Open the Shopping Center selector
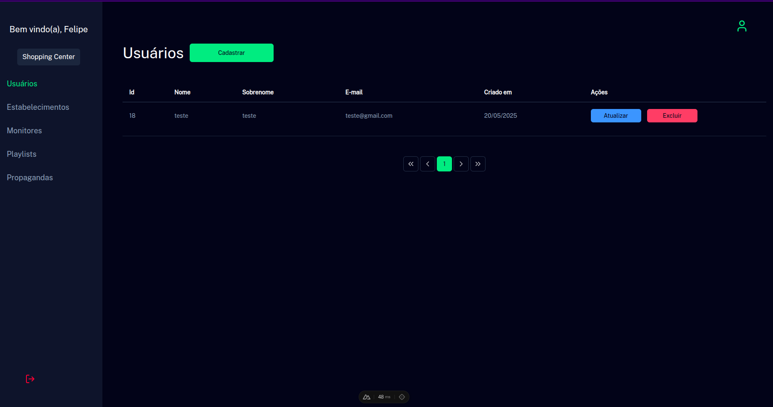The height and width of the screenshot is (407, 773). (49, 57)
